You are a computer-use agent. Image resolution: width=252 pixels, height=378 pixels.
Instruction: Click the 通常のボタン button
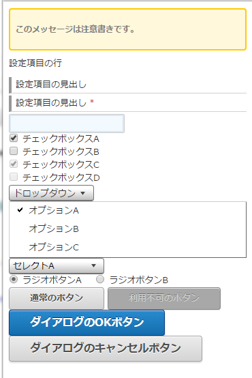[x=57, y=298]
